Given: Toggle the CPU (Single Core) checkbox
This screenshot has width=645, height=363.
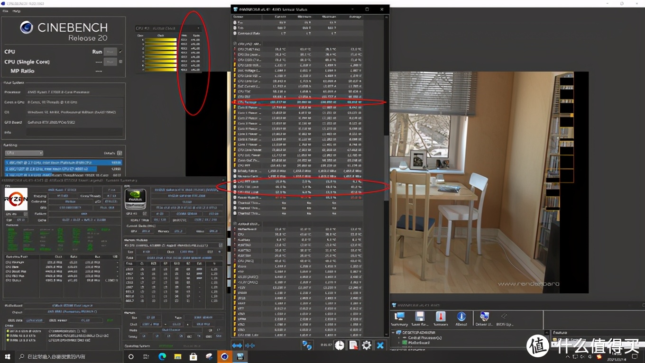Looking at the screenshot, I should pos(120,62).
